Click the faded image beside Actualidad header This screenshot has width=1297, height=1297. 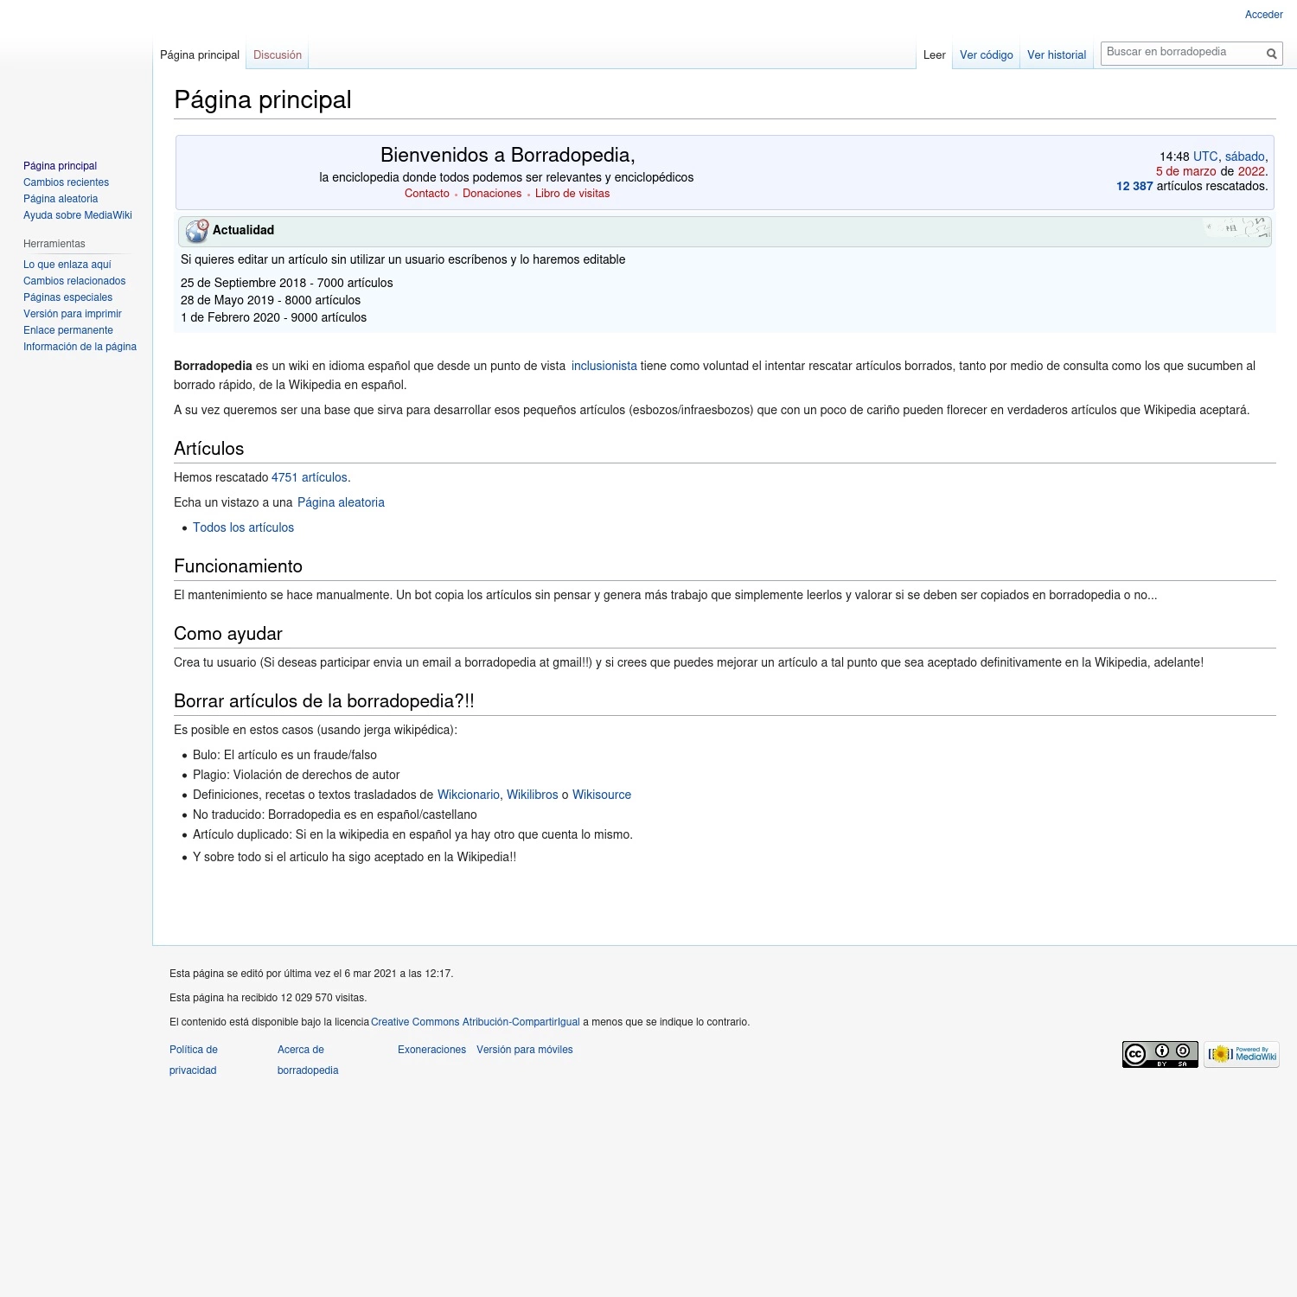tap(1238, 228)
